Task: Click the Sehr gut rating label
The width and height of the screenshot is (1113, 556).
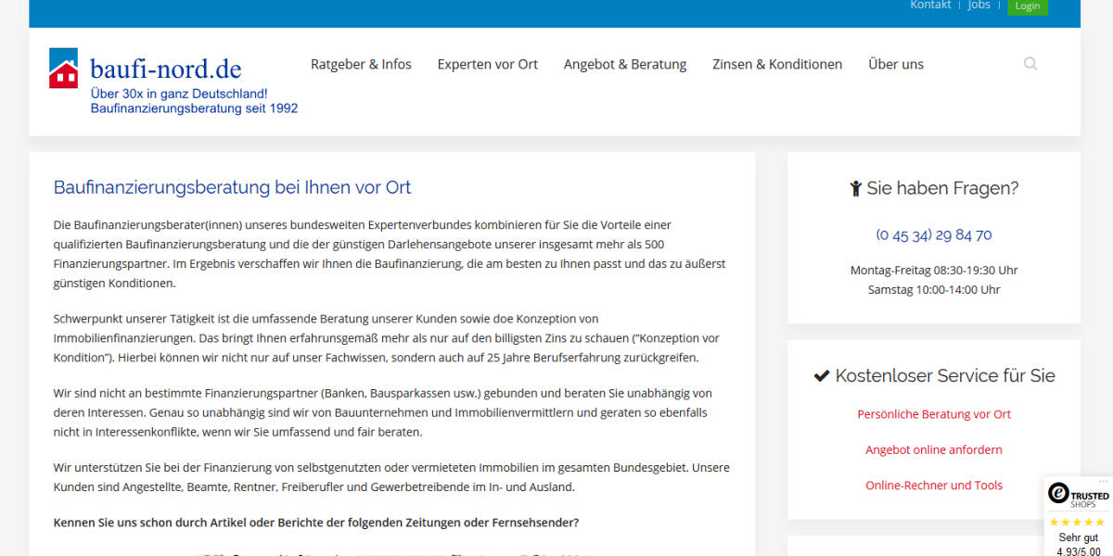Action: click(x=1079, y=537)
